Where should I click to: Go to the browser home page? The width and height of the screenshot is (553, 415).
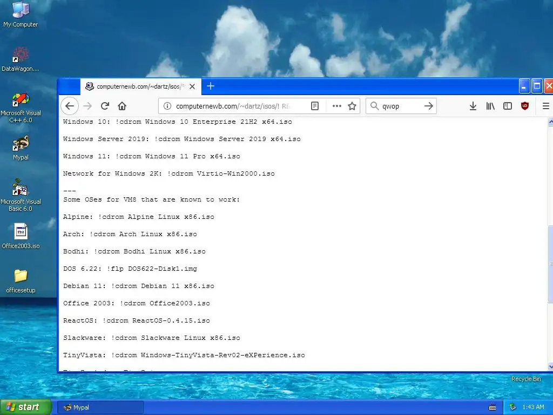[122, 106]
